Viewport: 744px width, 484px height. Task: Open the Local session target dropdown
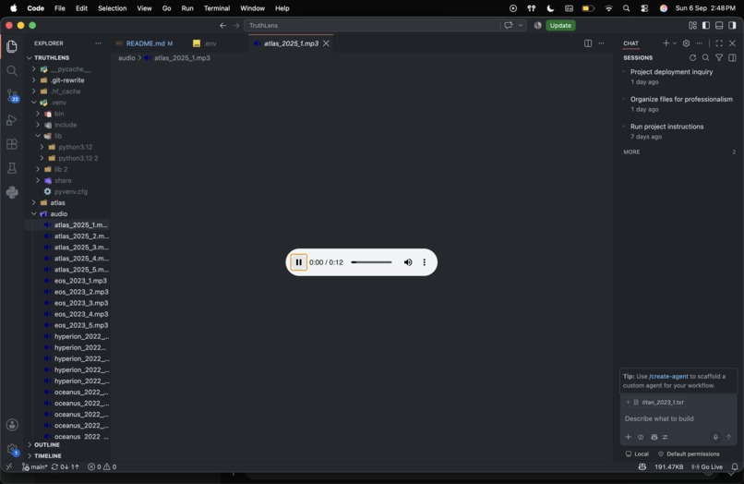click(637, 454)
